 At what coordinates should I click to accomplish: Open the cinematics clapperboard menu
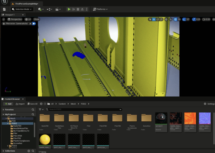(x=58, y=9)
